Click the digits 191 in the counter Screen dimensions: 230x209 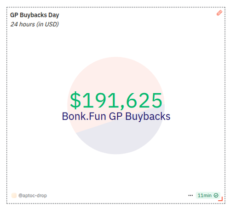coord(101,101)
